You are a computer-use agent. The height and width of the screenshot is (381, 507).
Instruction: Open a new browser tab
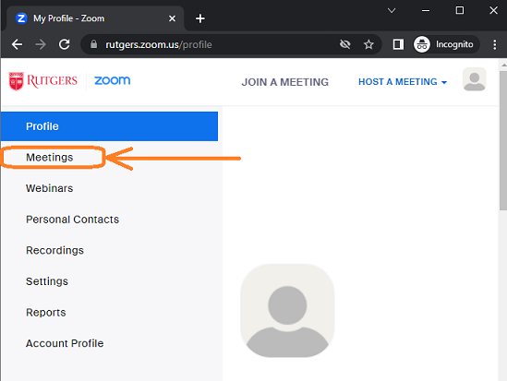(200, 18)
